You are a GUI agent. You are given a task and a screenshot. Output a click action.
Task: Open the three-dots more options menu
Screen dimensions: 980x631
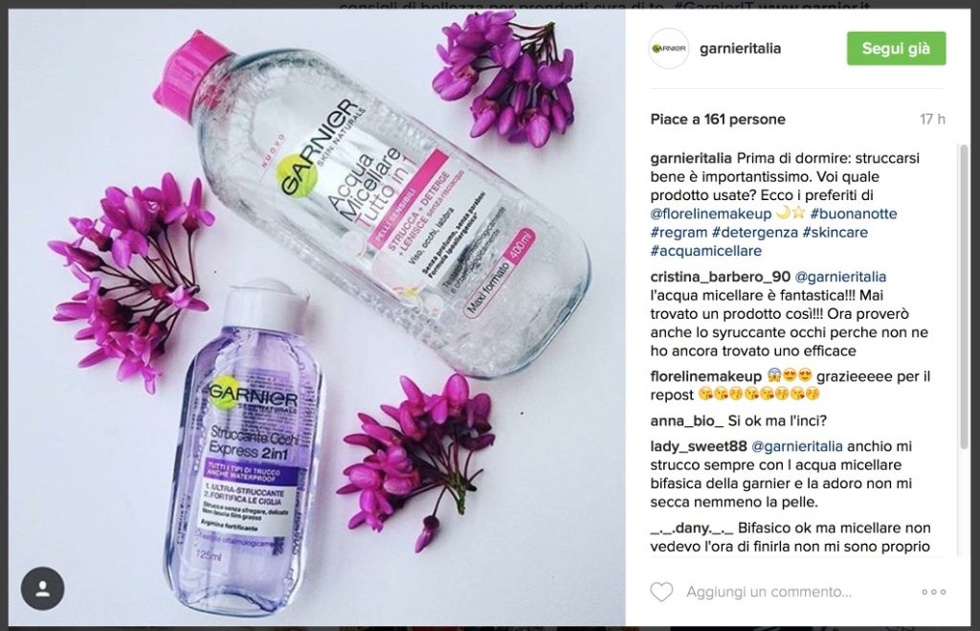click(934, 592)
